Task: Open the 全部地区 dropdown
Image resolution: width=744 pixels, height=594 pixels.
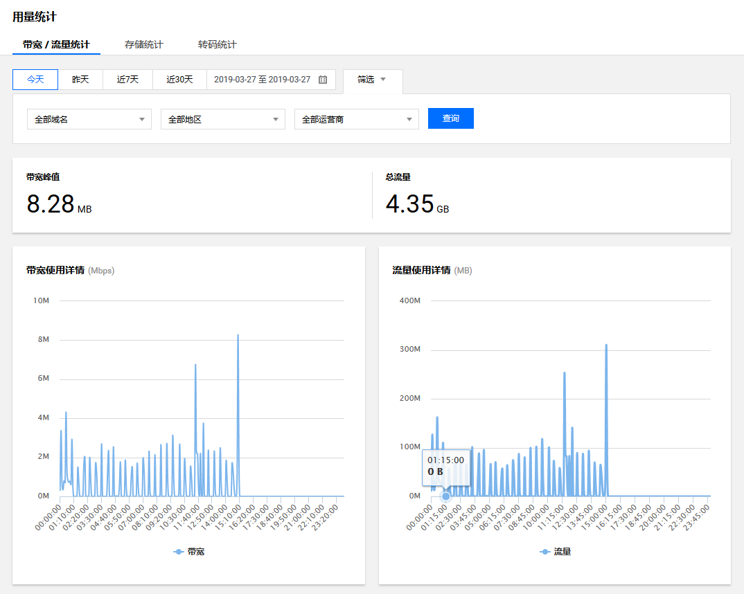Action: [223, 120]
